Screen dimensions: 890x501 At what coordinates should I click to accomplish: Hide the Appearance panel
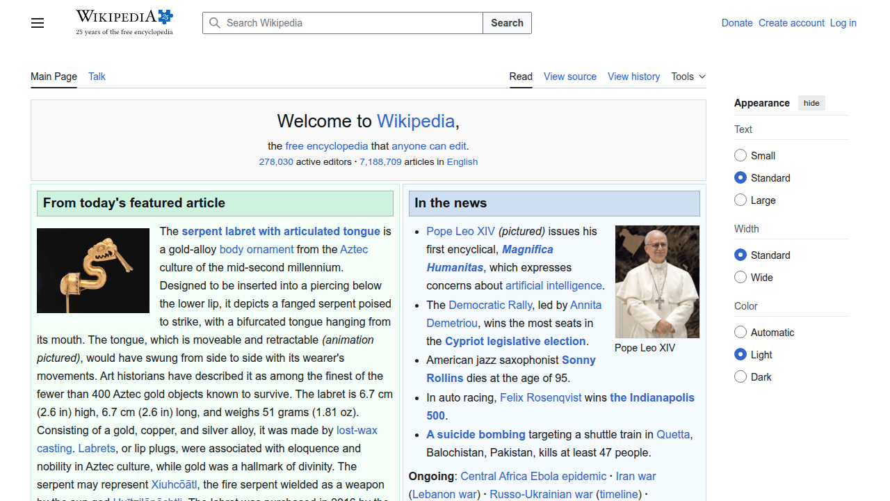[811, 103]
